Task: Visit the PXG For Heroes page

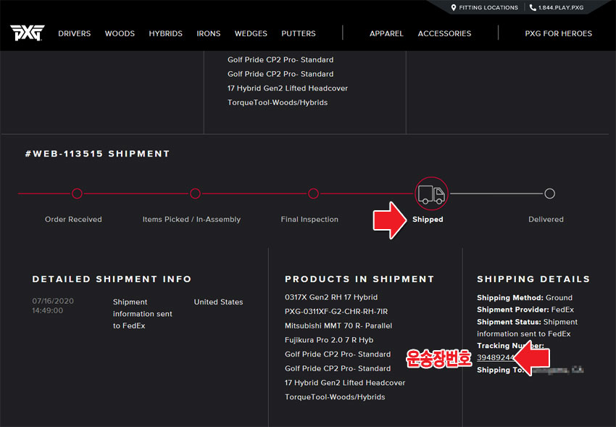Action: [559, 34]
